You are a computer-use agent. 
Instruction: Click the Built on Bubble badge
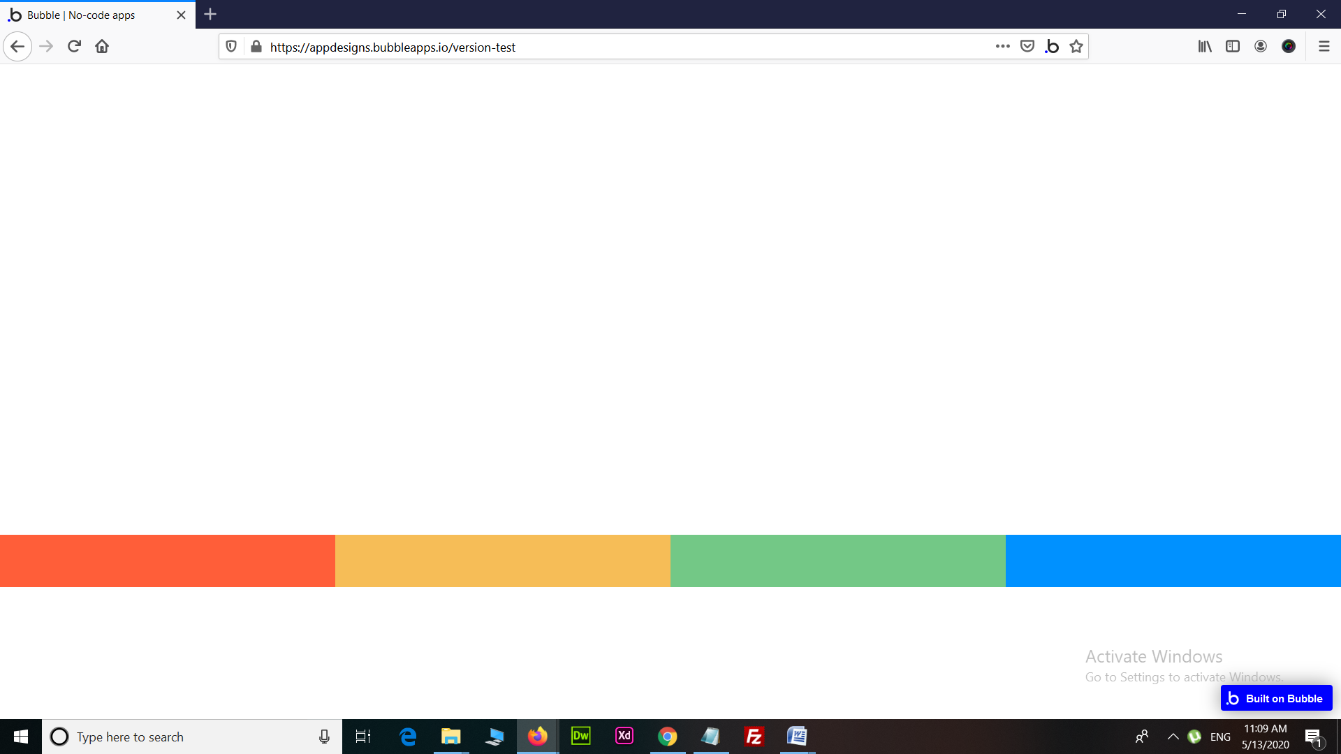coord(1276,698)
